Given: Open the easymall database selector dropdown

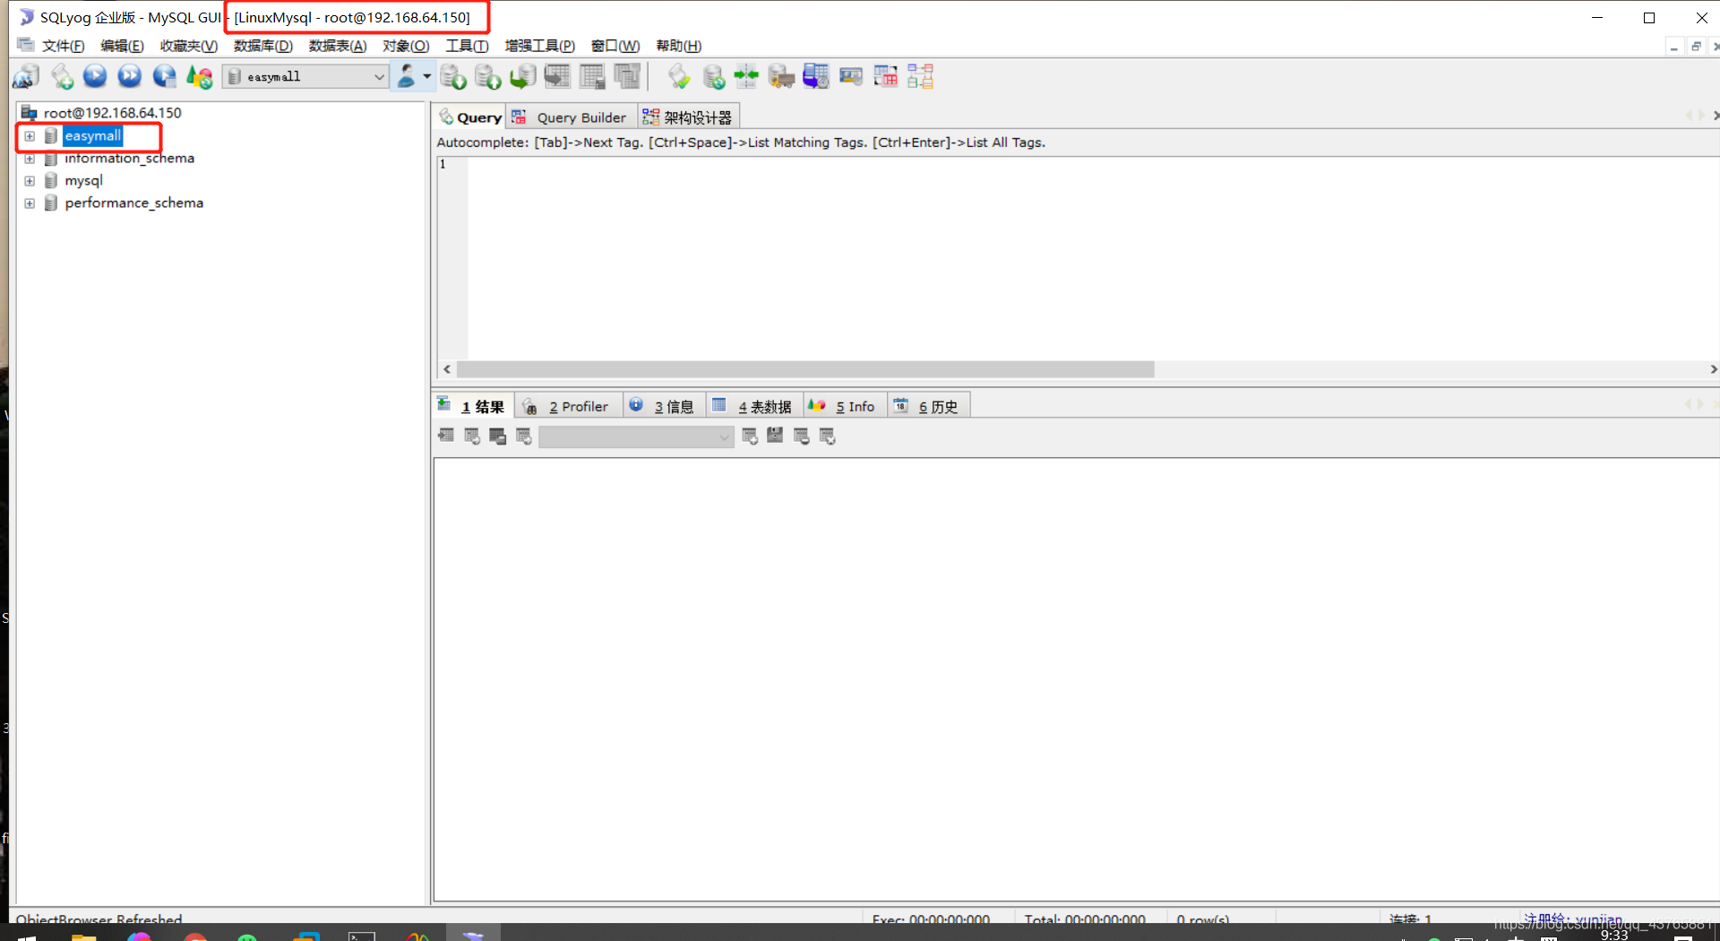Looking at the screenshot, I should coord(305,77).
